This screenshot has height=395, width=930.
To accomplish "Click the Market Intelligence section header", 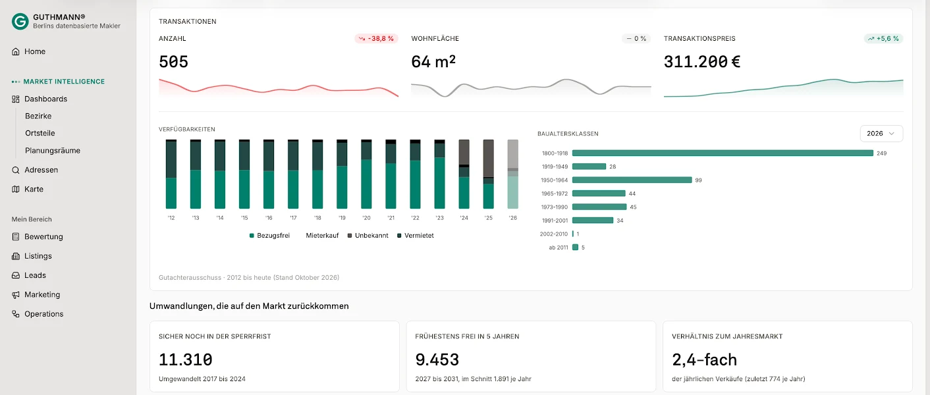I will pos(64,82).
